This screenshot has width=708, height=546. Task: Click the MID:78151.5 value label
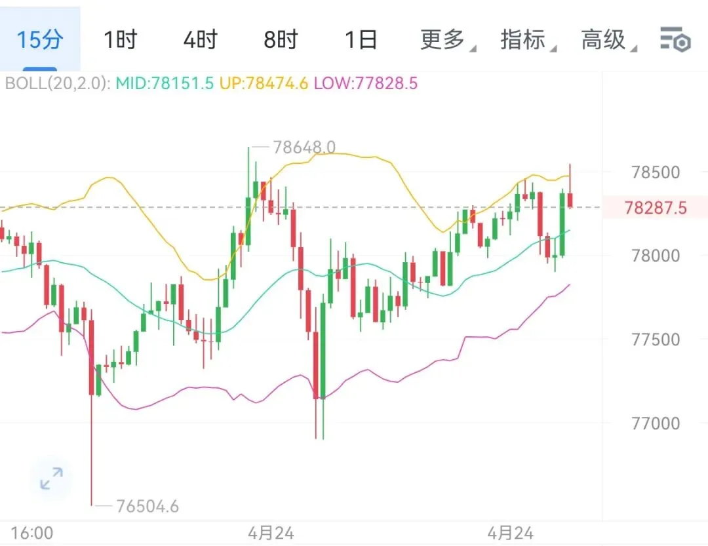click(x=165, y=83)
